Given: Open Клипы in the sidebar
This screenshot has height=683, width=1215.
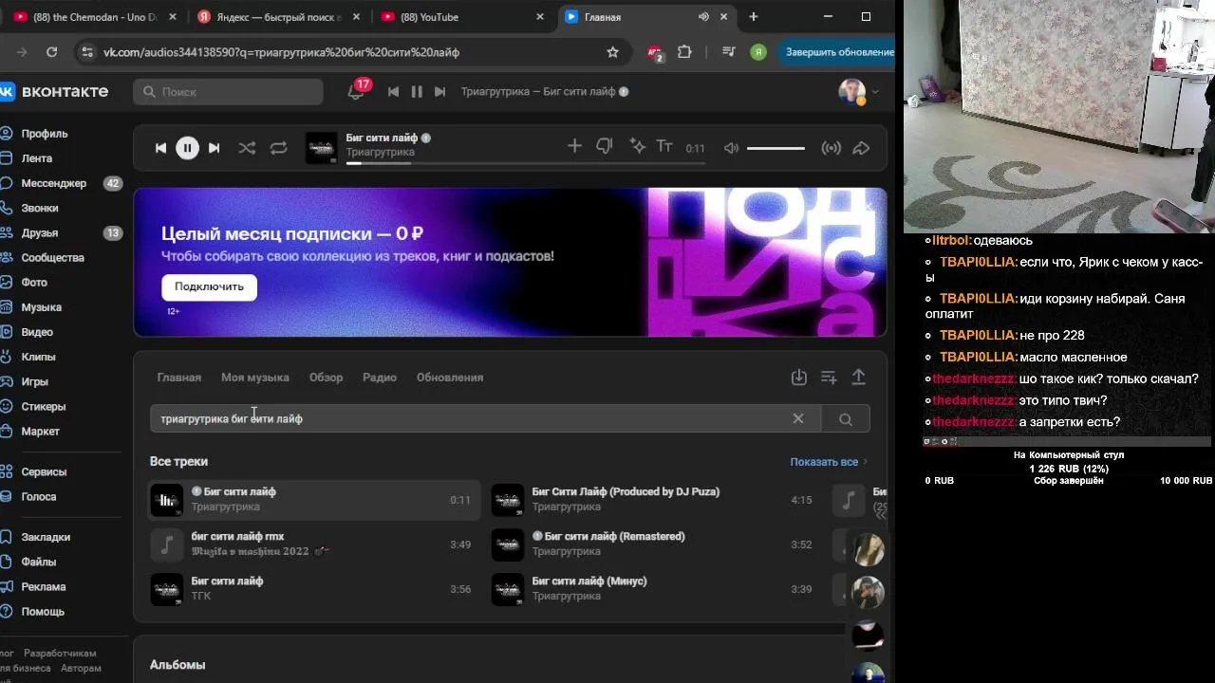Looking at the screenshot, I should tap(39, 357).
